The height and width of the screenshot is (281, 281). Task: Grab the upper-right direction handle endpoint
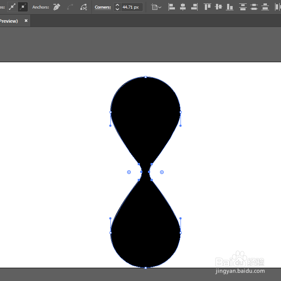pos(180,126)
